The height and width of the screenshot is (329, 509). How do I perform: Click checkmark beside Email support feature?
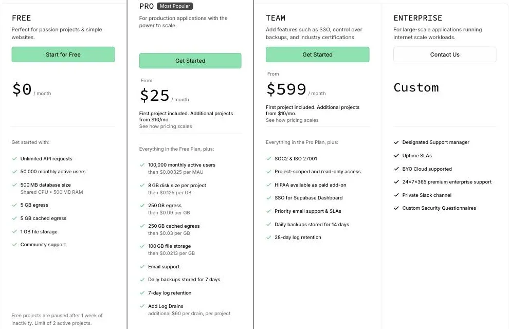(x=142, y=267)
